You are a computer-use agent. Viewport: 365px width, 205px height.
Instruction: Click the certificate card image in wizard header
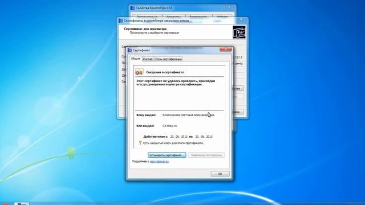(x=239, y=32)
